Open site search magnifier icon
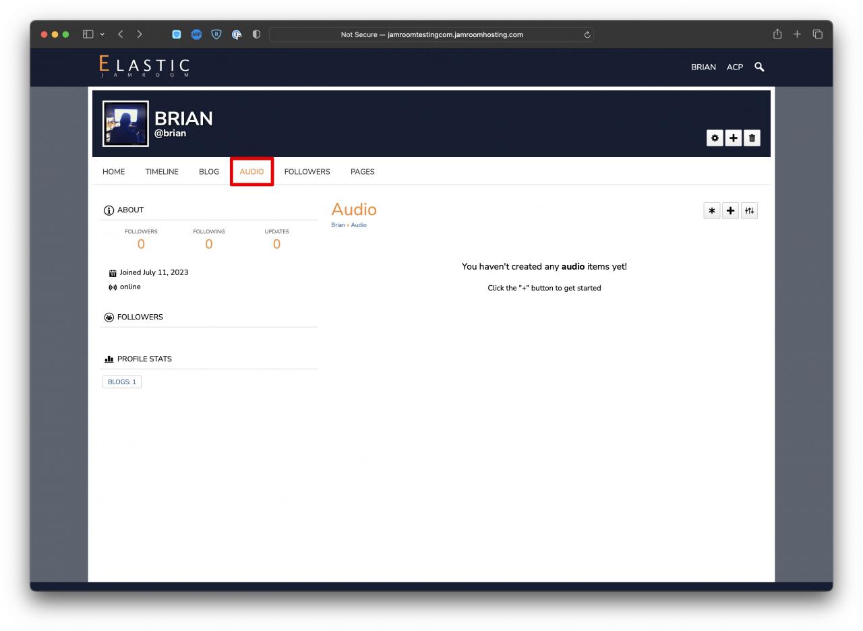Screen dimensions: 863x631 (759, 67)
